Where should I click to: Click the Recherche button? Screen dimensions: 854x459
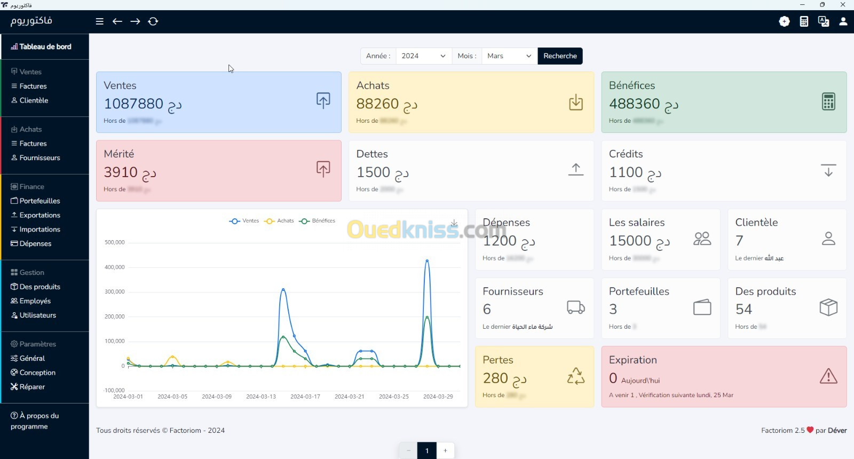[560, 56]
